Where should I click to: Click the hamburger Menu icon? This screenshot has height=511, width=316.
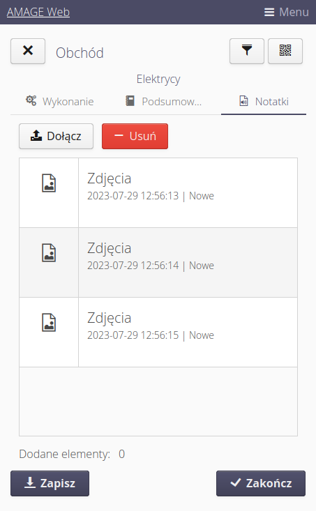click(x=269, y=12)
